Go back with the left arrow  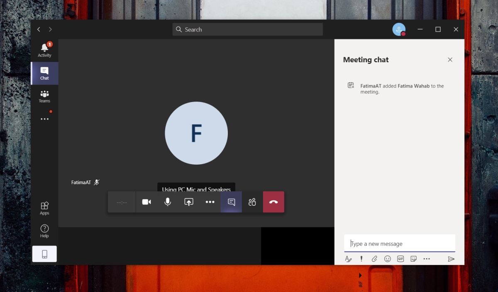(39, 29)
